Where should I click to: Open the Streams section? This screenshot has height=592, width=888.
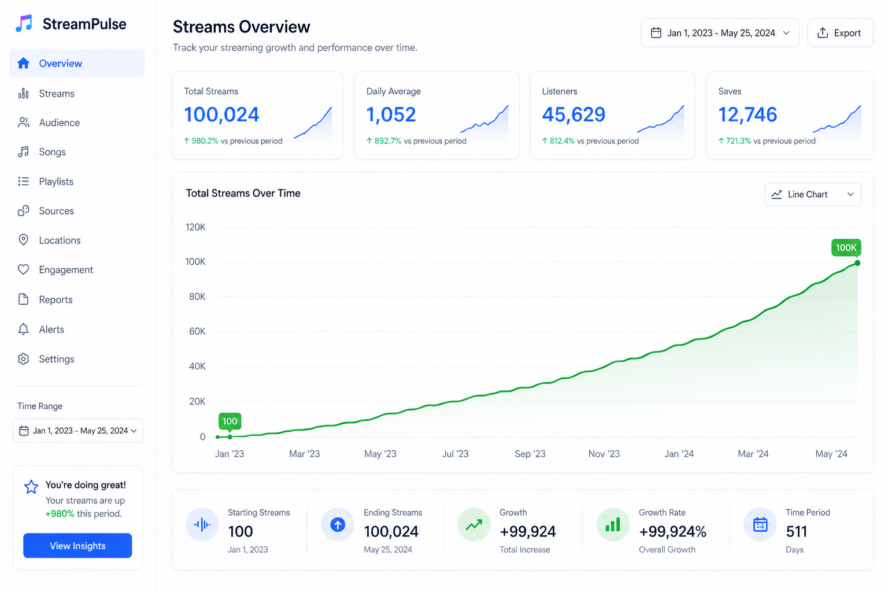tap(77, 93)
